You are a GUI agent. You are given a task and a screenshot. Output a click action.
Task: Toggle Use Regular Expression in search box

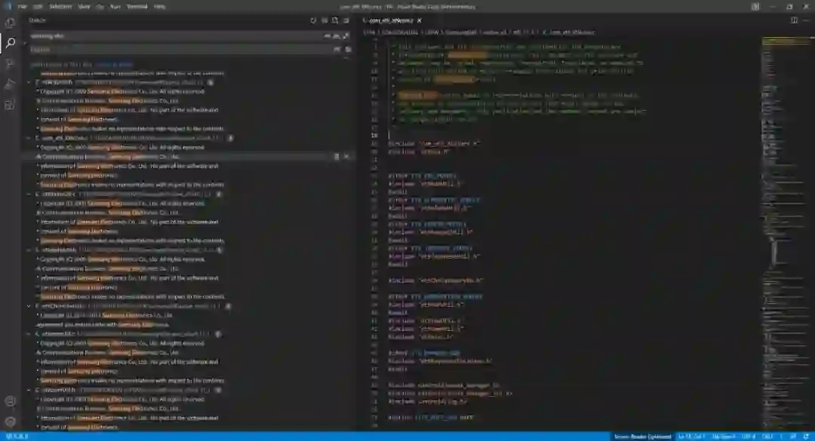346,36
